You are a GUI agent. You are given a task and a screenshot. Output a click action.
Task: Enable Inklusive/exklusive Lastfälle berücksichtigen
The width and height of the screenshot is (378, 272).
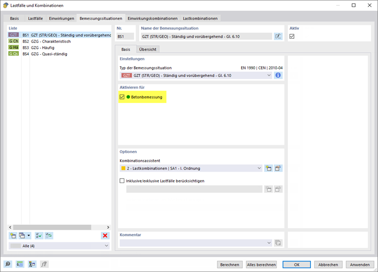point(122,181)
